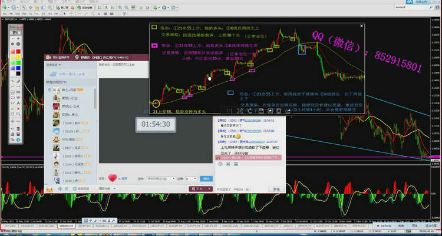Click the picture icon above chat input
Screen dimensions: 442x236
click(236, 164)
